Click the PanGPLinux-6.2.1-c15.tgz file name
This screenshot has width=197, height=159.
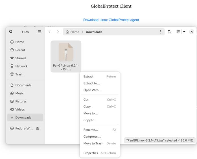(x=66, y=68)
